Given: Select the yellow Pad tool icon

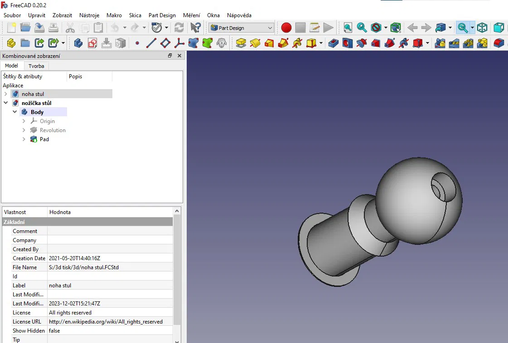Looking at the screenshot, I should [241, 43].
